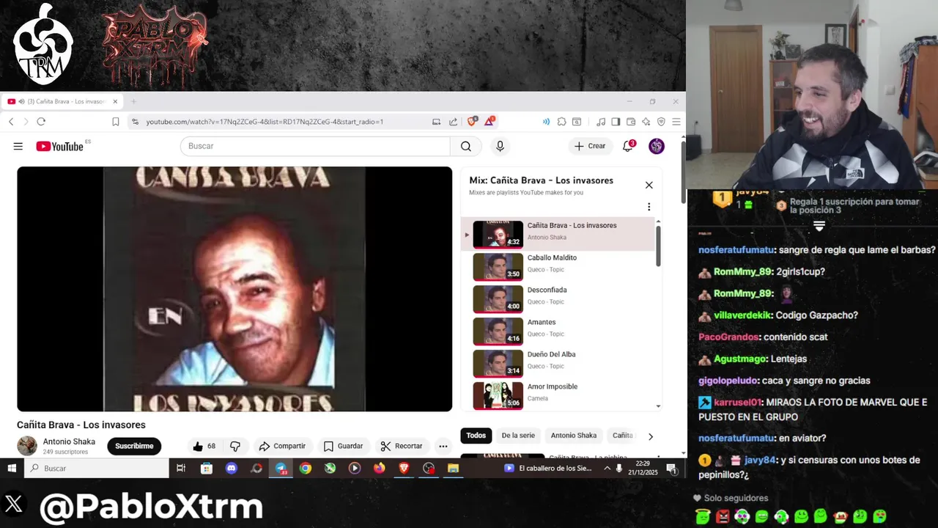Toggle the browser sidebar panel icon

pyautogui.click(x=616, y=122)
